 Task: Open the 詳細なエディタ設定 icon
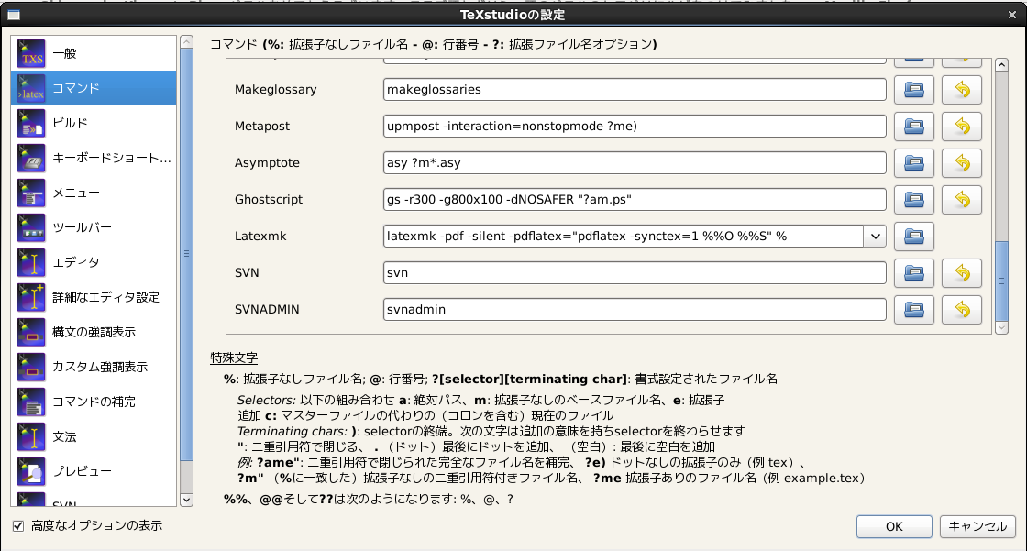(31, 297)
